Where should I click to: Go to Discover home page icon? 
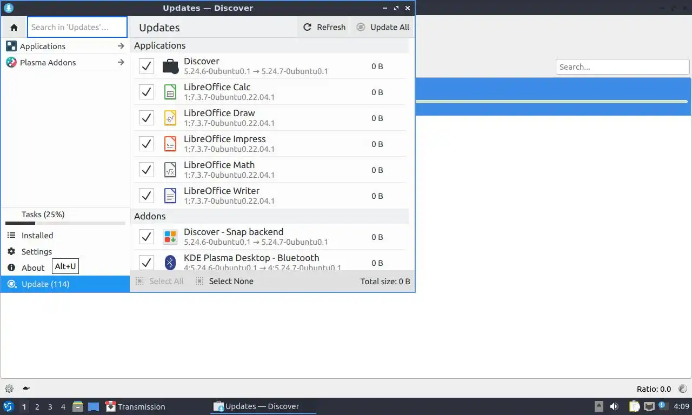pyautogui.click(x=14, y=27)
